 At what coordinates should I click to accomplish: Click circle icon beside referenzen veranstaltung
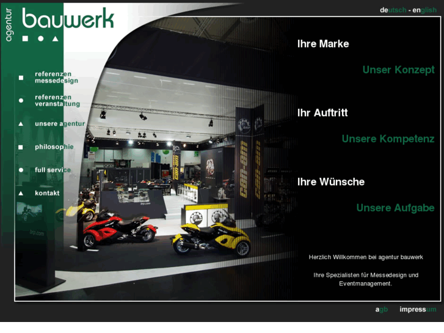21,101
